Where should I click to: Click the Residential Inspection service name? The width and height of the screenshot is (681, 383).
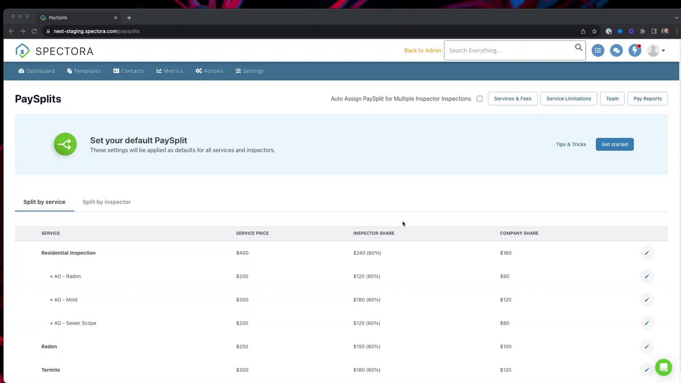[x=69, y=253]
